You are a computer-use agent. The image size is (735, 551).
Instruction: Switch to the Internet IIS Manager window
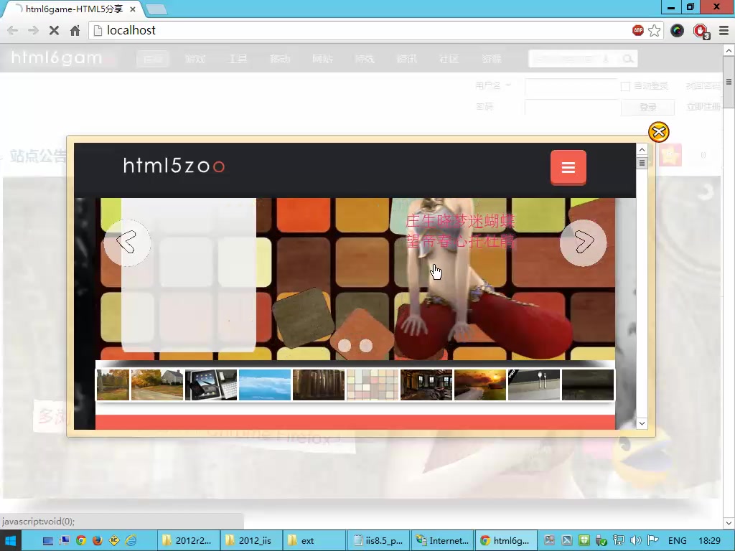click(442, 540)
